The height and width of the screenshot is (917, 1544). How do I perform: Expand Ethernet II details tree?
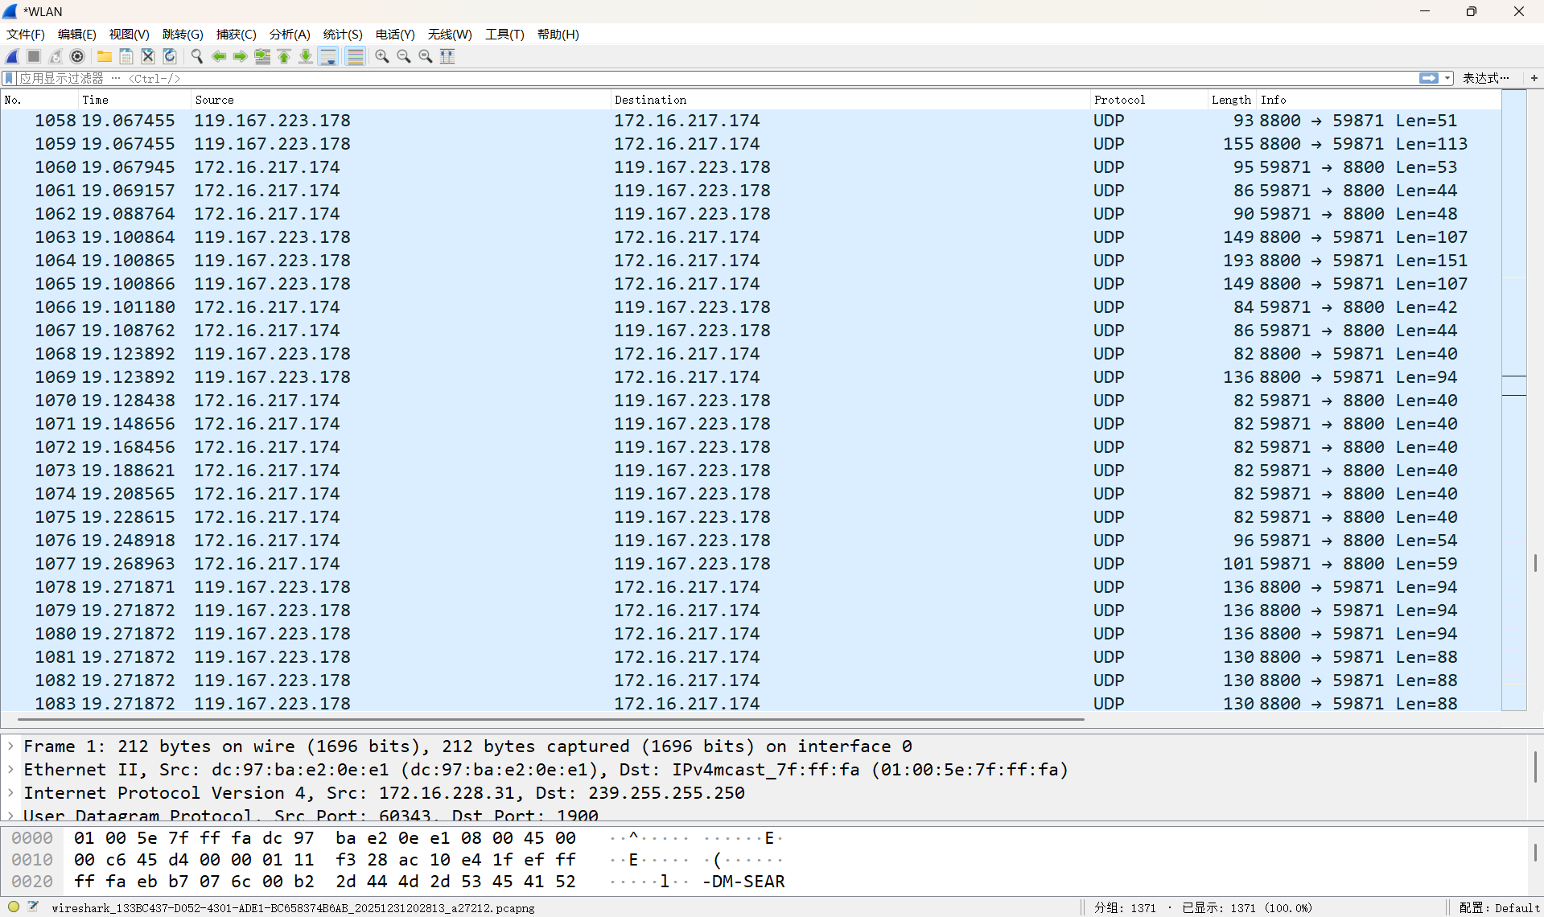(10, 770)
